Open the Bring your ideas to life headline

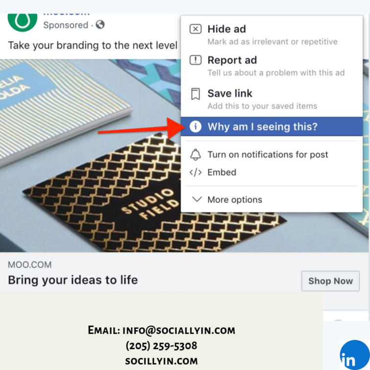tap(73, 280)
